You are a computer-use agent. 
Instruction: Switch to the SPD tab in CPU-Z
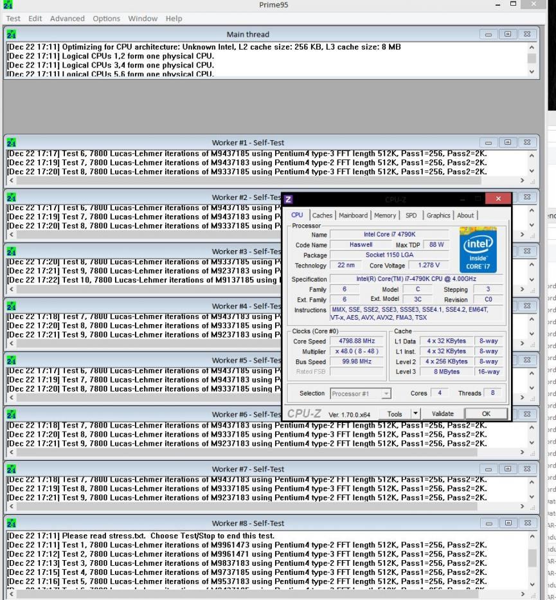(x=411, y=215)
